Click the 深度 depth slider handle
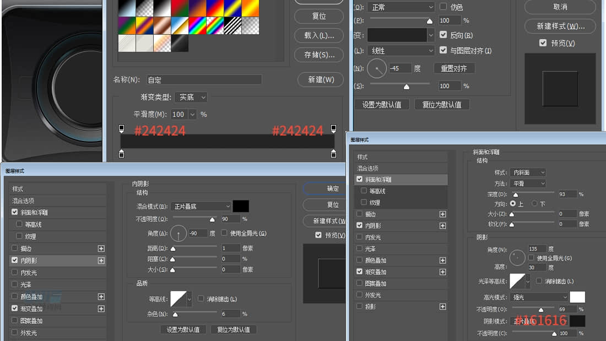 pos(516,195)
